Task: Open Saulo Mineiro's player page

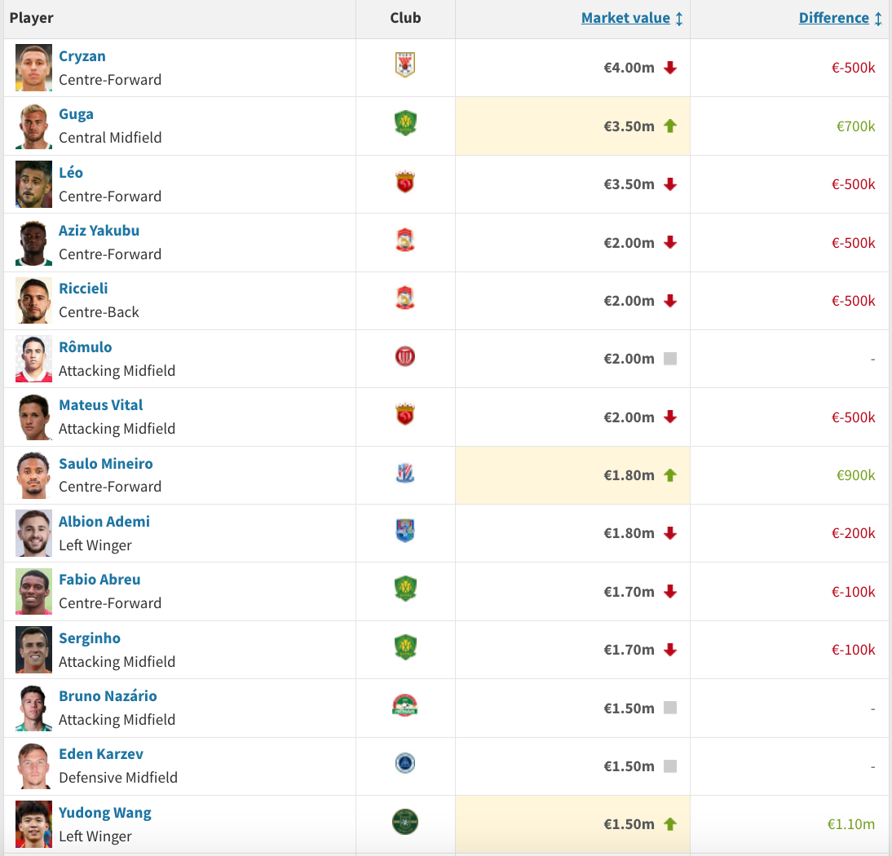Action: point(106,464)
